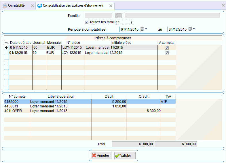
Task: Close the Comptabilisation des Ecritures tab
Action: 111,6
